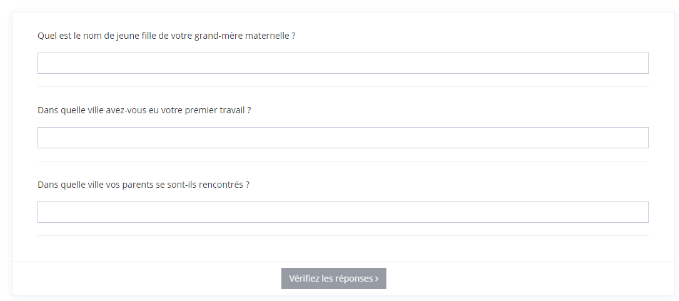Click the divider line below the first answer field
This screenshot has height=301, width=679.
pos(343,86)
